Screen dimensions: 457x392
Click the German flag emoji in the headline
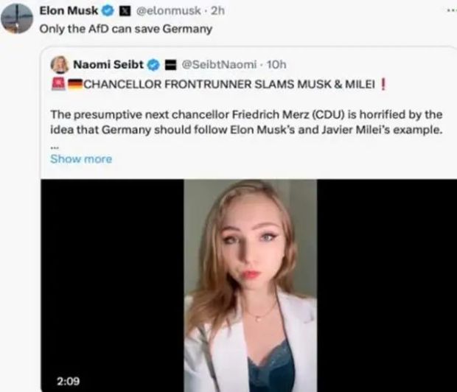[x=74, y=83]
